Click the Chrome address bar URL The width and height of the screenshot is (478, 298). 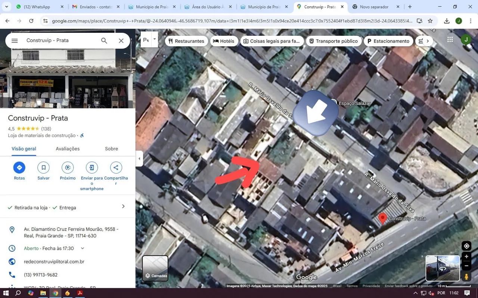coord(232,21)
